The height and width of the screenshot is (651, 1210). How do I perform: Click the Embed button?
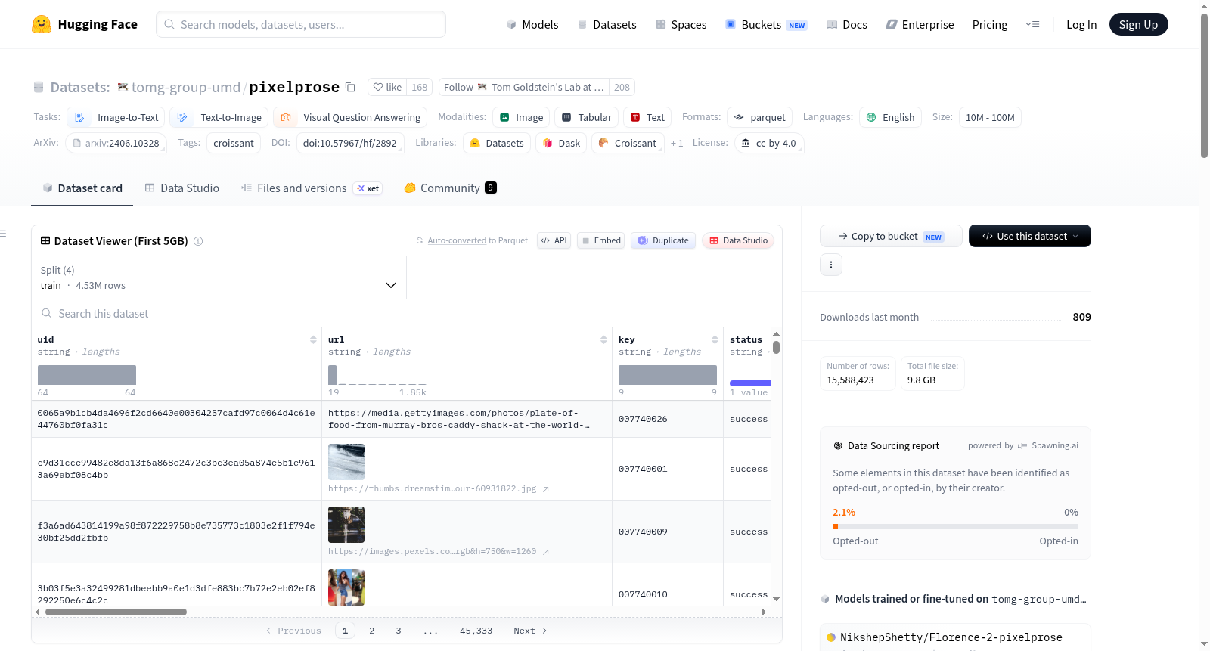click(x=601, y=240)
